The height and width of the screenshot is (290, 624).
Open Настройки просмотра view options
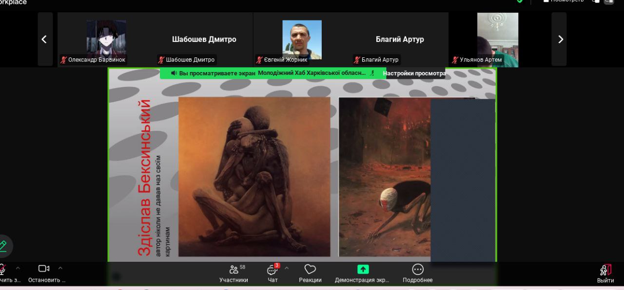[414, 73]
